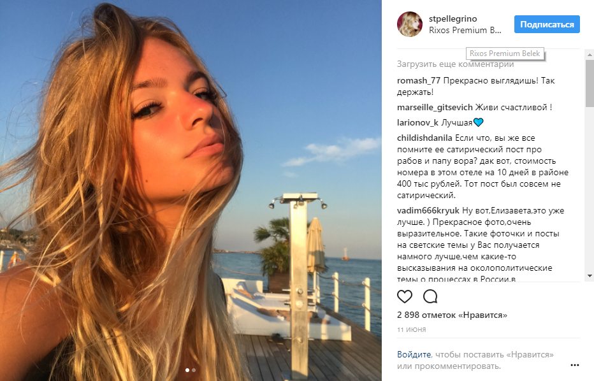This screenshot has height=381, width=594.
Task: Select the first carousel dot indicator
Action: click(x=187, y=370)
